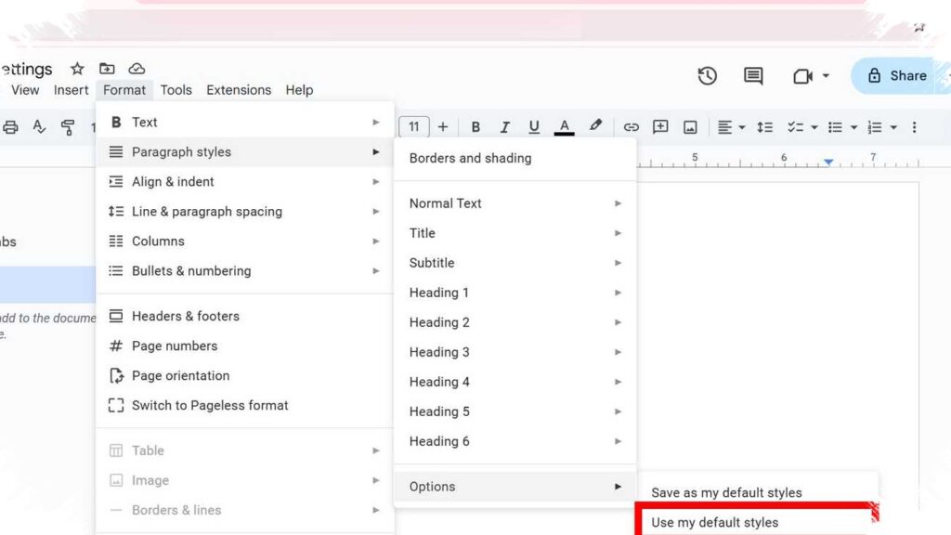Viewport: 951px width, 535px height.
Task: Select Paragraph styles in Format menu
Action: point(245,151)
